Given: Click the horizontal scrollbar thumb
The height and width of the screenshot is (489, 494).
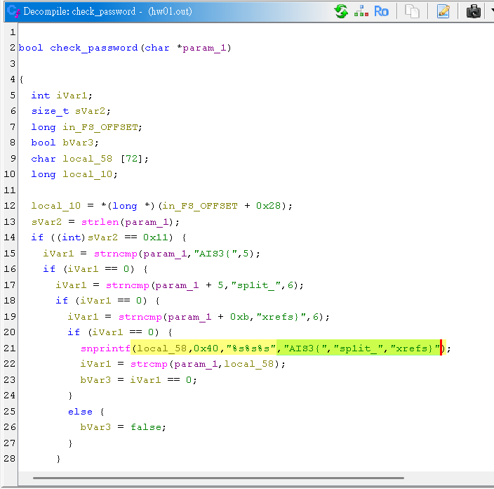Looking at the screenshot, I should point(218,478).
